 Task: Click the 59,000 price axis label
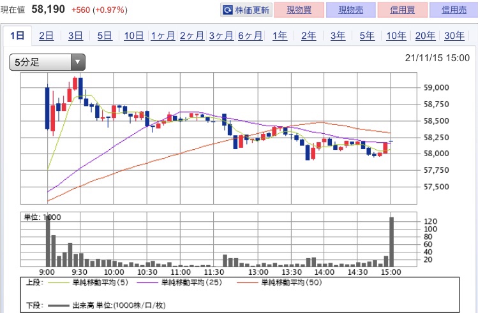437,88
